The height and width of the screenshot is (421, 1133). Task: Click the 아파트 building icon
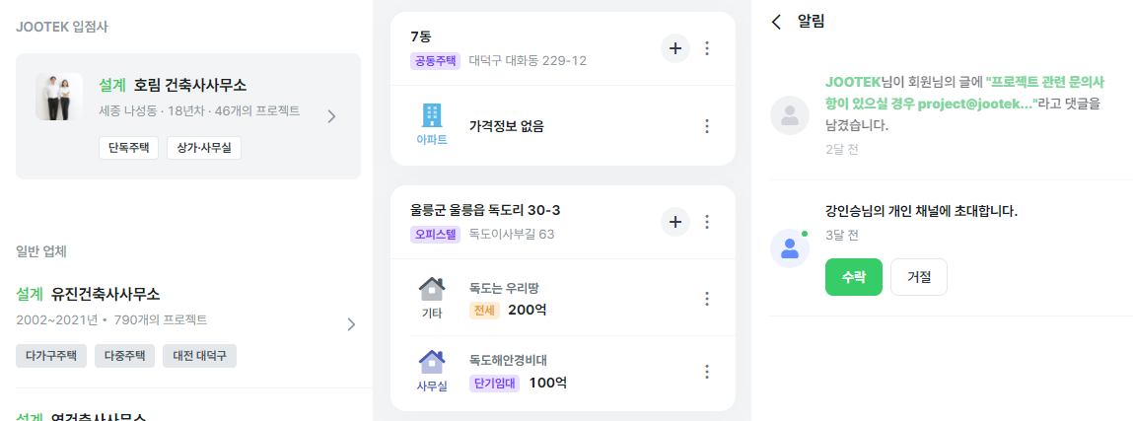(432, 116)
